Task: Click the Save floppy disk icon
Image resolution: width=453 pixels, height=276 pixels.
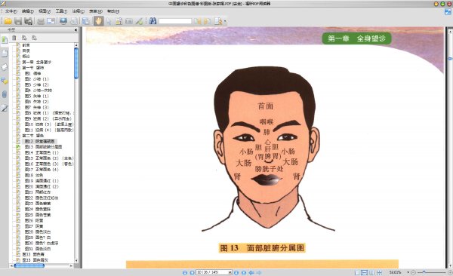Action: click(18, 21)
